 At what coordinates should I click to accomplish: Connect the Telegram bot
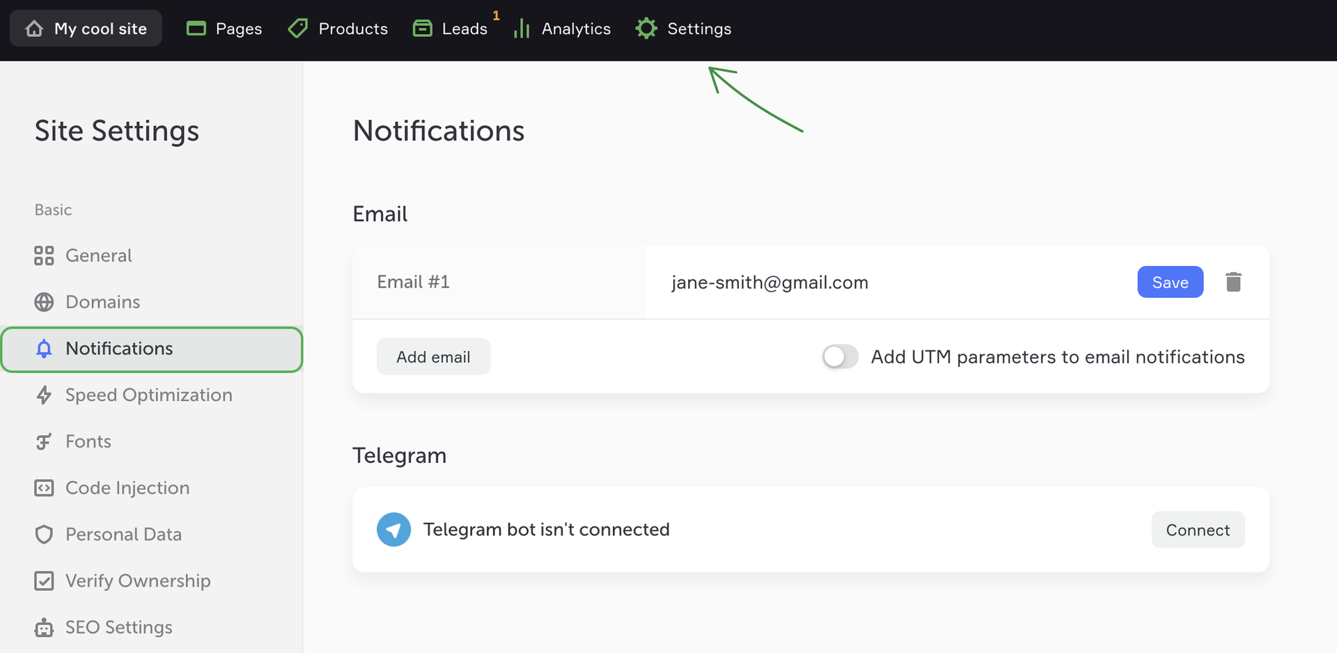1198,530
